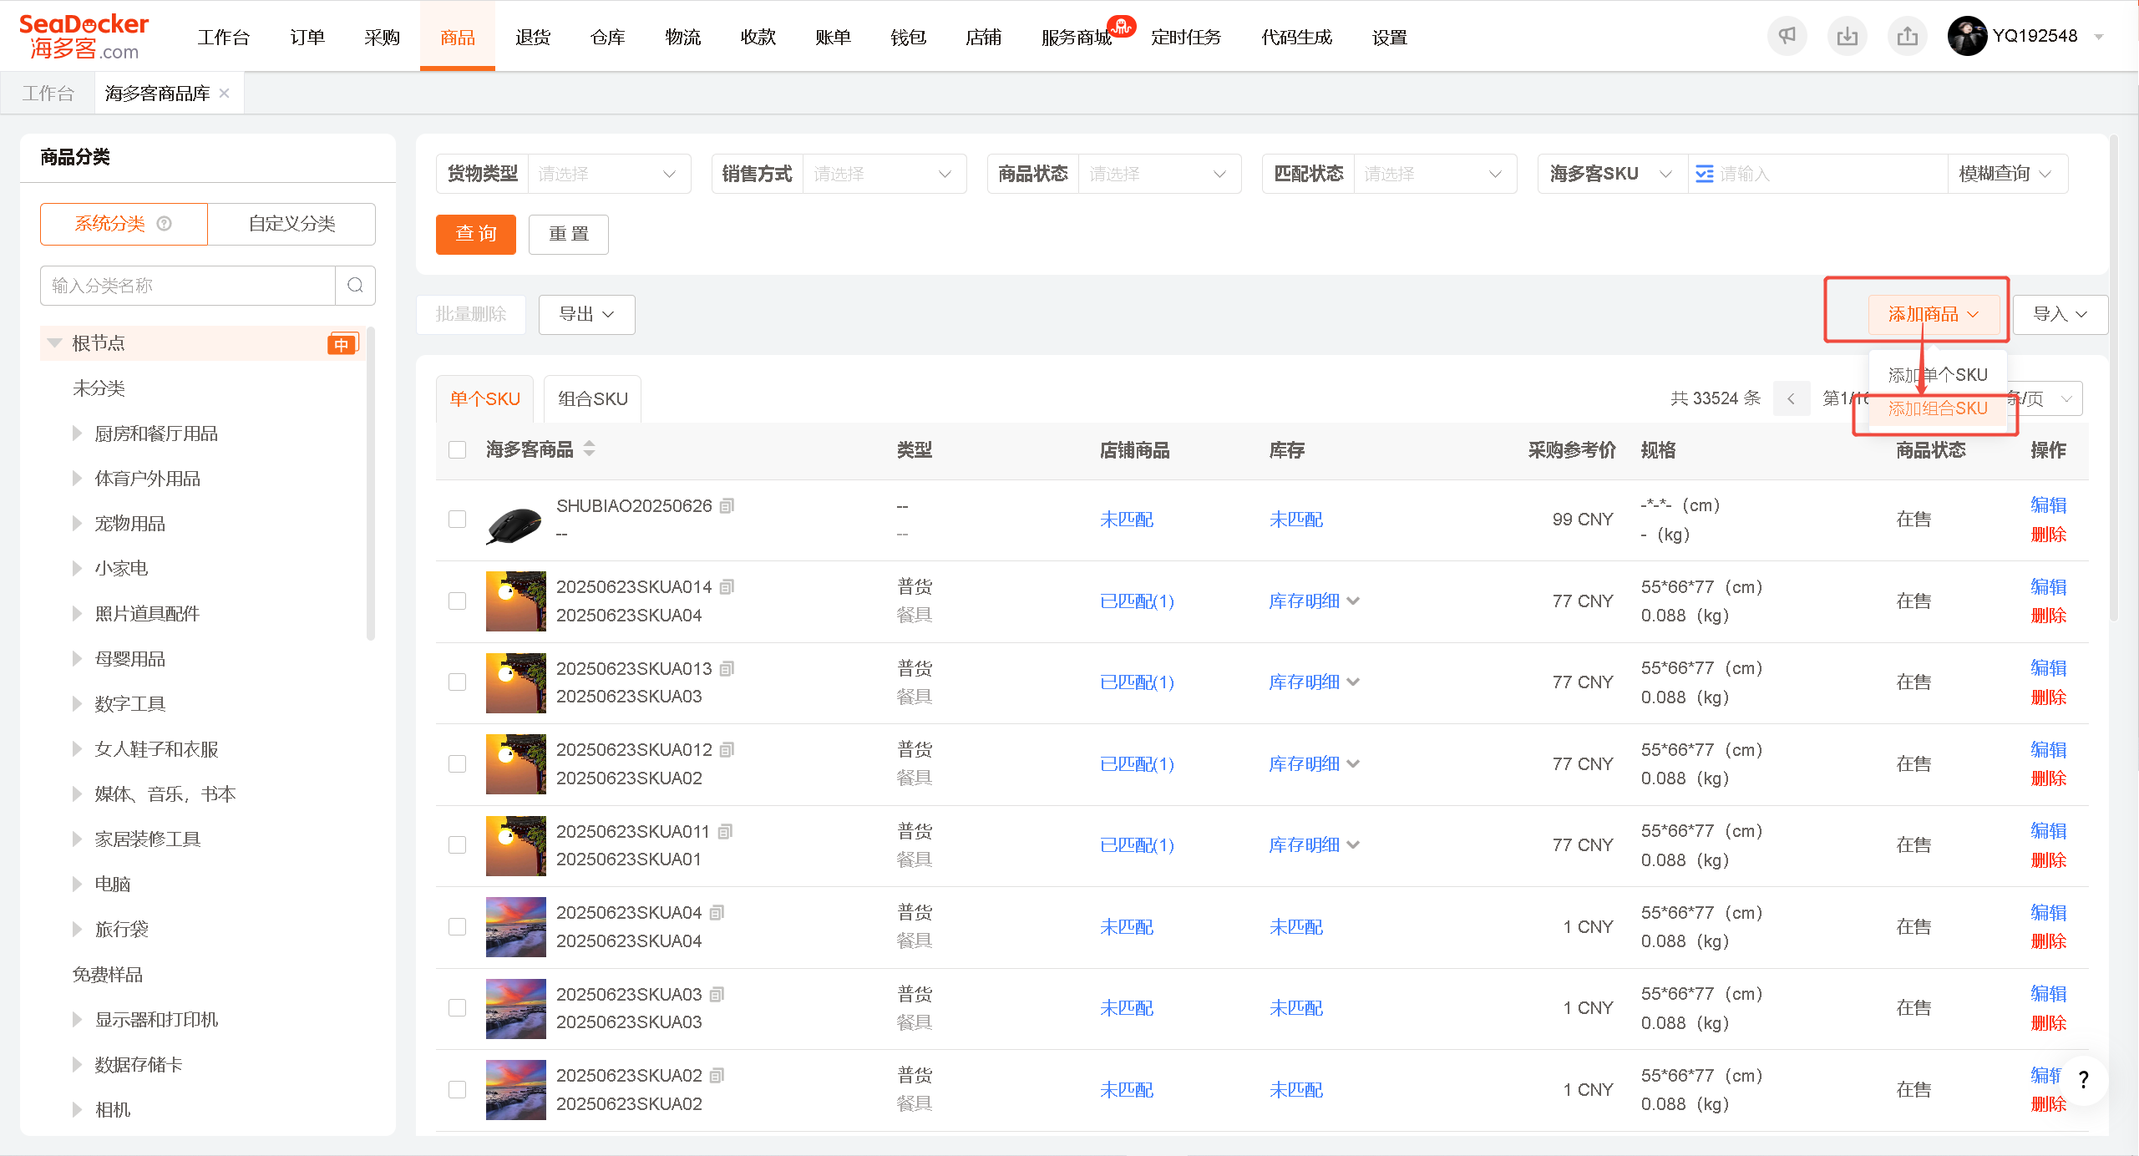Screen dimensions: 2139x1156
Task: Check the 20250623SKUA03 row checkbox
Action: point(457,1008)
